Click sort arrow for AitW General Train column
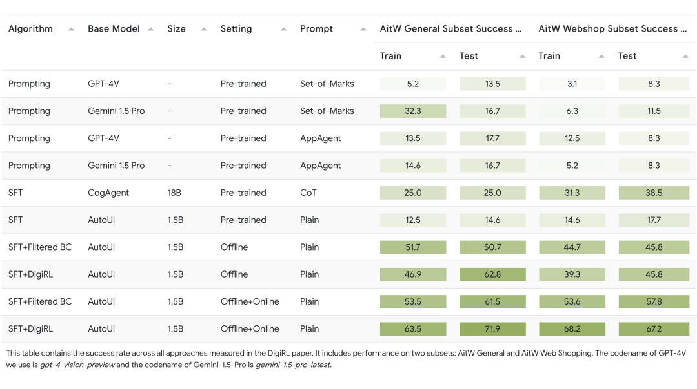Viewport: 697px width, 389px height. click(x=443, y=57)
